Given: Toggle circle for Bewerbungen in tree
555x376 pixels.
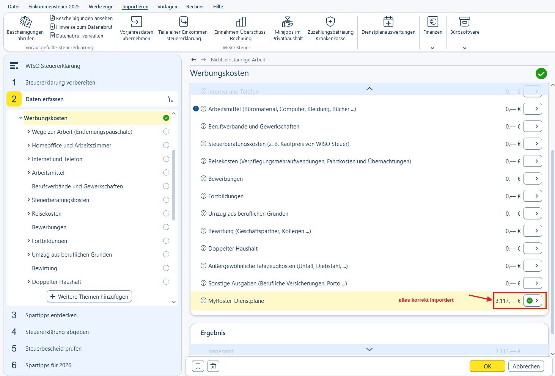Looking at the screenshot, I should point(166,227).
